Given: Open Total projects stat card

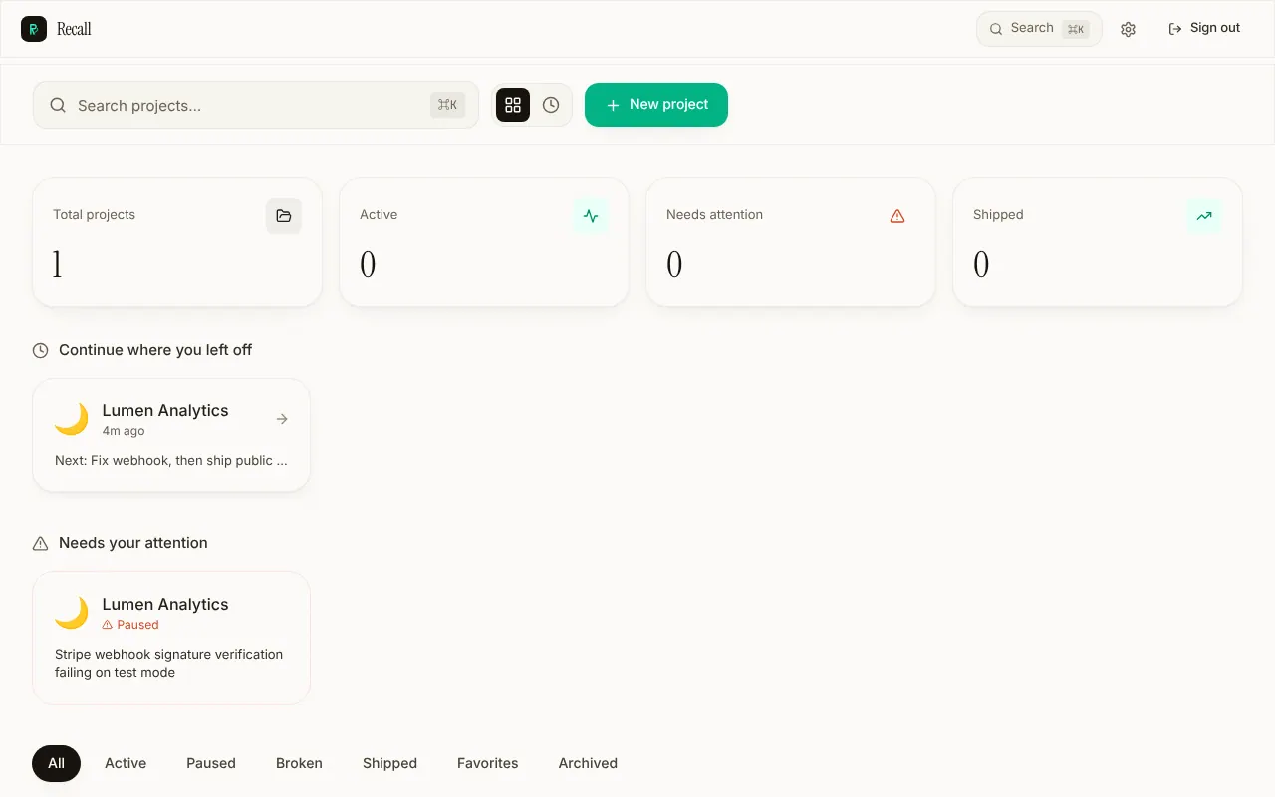Looking at the screenshot, I should [x=177, y=242].
